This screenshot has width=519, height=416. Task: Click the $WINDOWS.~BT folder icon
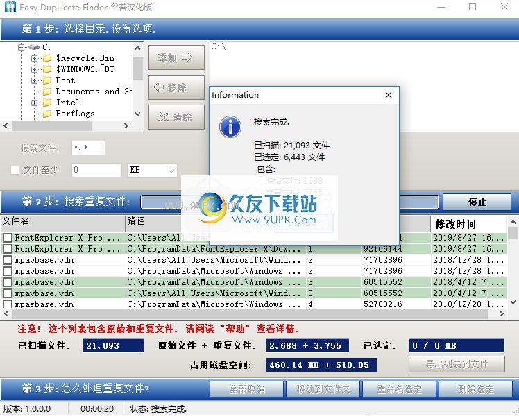[47, 69]
